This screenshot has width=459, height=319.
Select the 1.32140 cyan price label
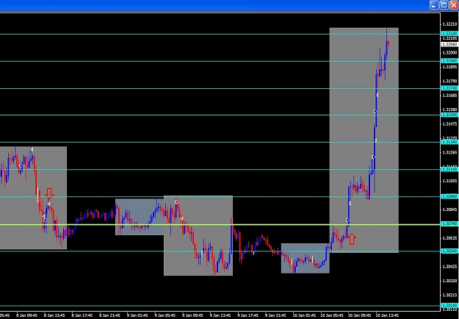pos(449,34)
